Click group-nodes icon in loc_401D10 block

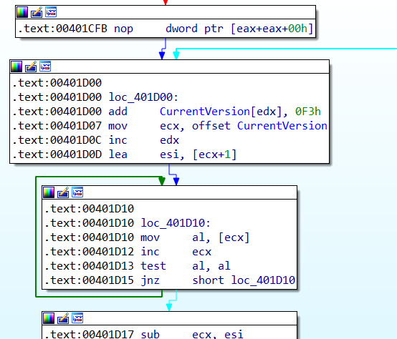[x=77, y=192]
